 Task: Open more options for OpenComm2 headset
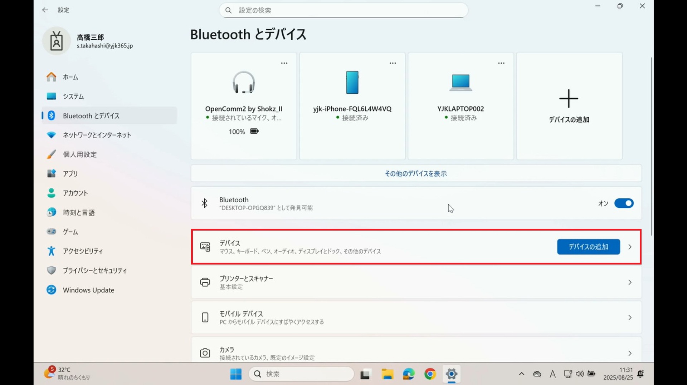(284, 63)
